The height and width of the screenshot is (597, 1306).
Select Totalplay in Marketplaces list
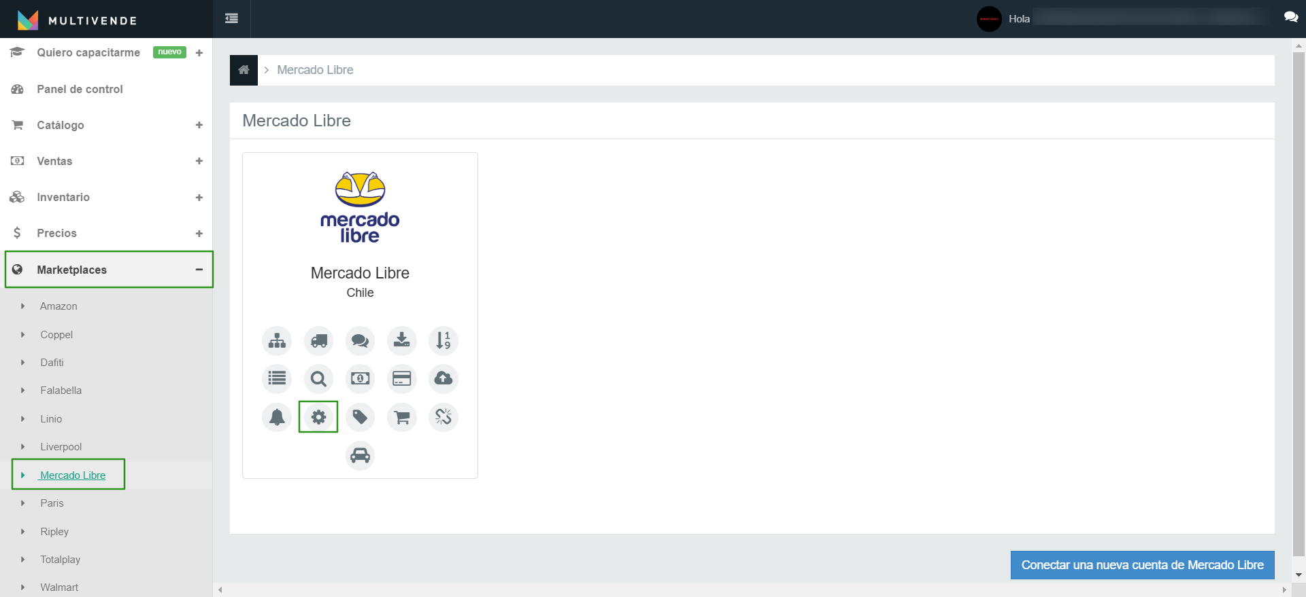click(60, 560)
